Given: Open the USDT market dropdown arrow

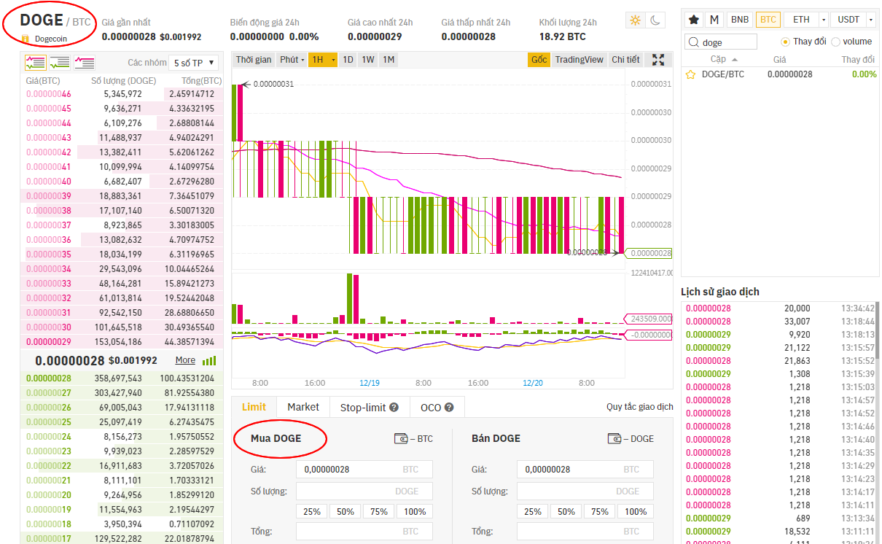Looking at the screenshot, I should [x=871, y=20].
